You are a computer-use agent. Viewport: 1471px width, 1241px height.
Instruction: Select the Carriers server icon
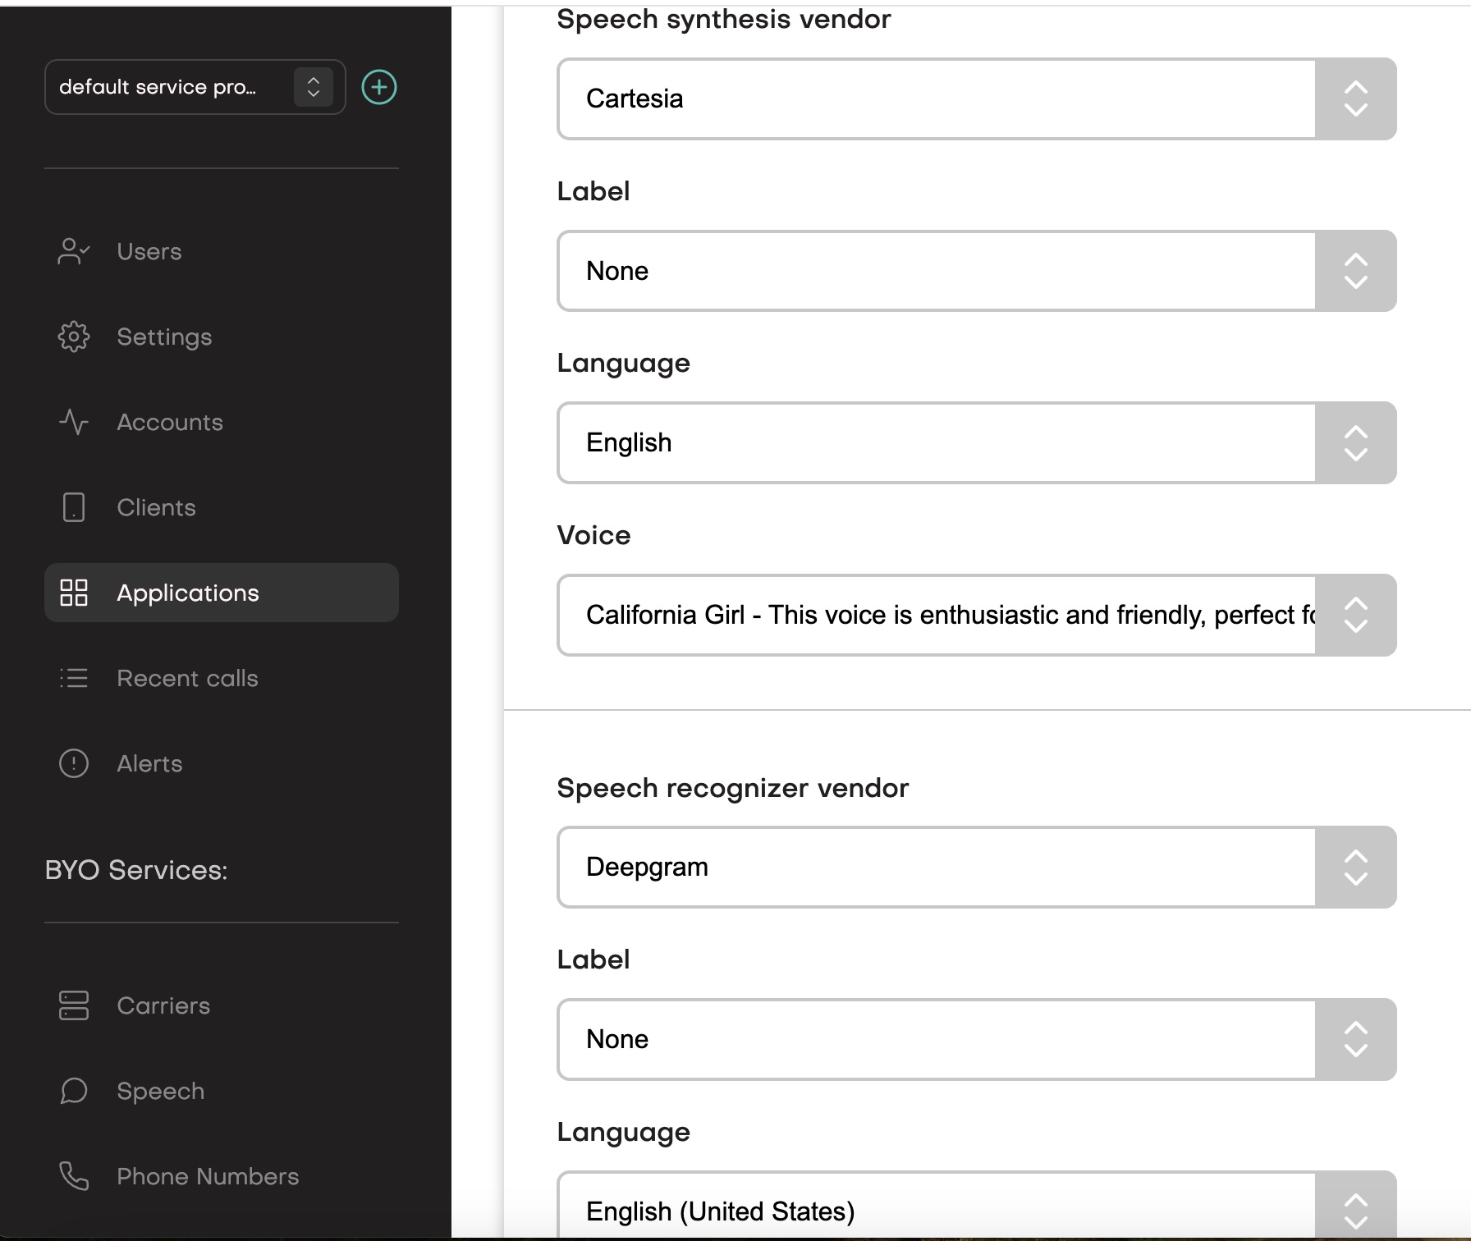coord(73,1005)
